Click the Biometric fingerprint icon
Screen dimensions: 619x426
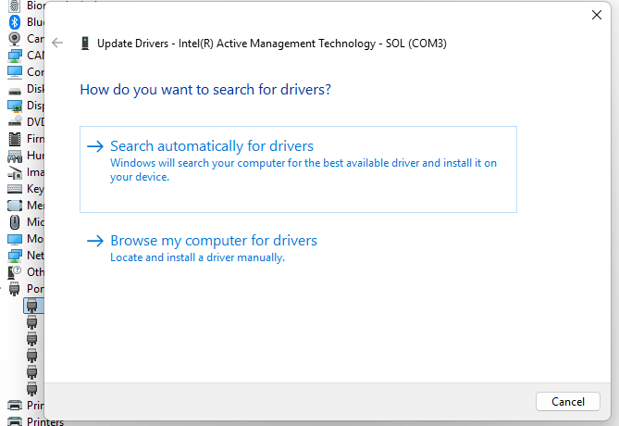tap(15, 6)
